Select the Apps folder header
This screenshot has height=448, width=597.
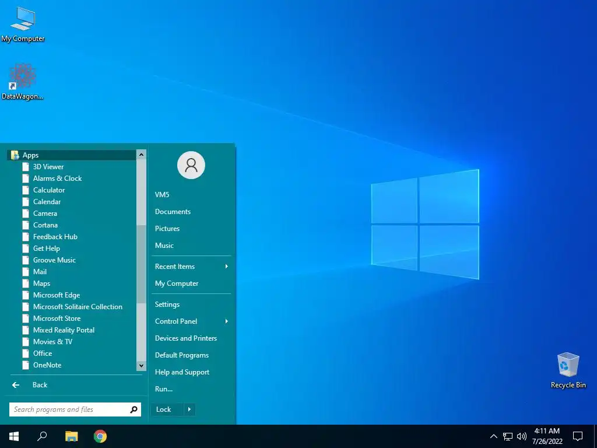point(72,155)
